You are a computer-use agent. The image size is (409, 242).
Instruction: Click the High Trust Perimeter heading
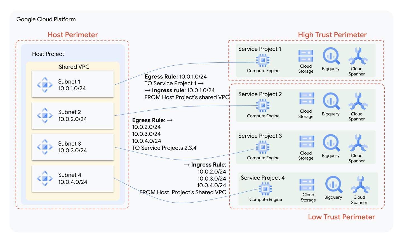tap(332, 35)
